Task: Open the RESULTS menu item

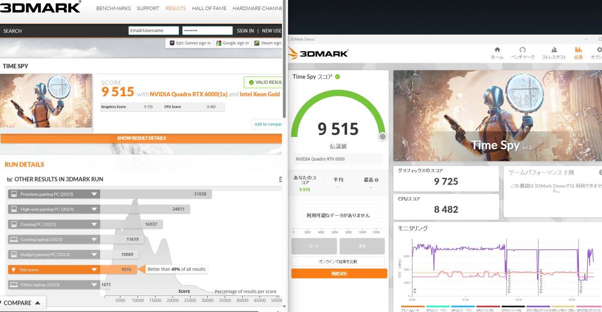Action: pos(176,9)
